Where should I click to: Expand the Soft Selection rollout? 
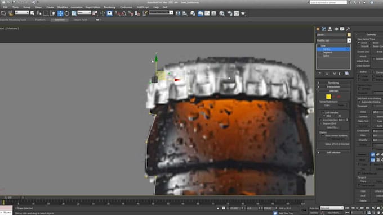[x=333, y=153]
